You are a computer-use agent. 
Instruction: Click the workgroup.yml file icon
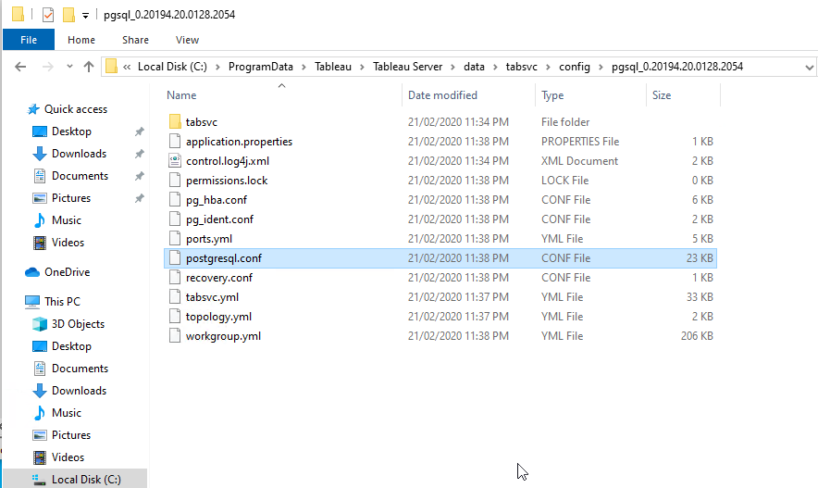click(x=175, y=335)
